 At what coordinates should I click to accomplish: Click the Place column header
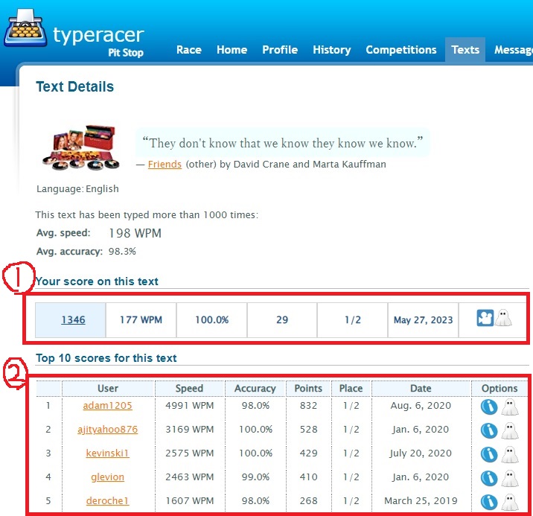[x=351, y=389]
